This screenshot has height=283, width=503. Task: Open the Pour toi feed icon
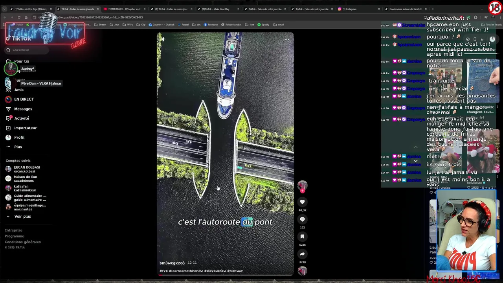(8, 61)
